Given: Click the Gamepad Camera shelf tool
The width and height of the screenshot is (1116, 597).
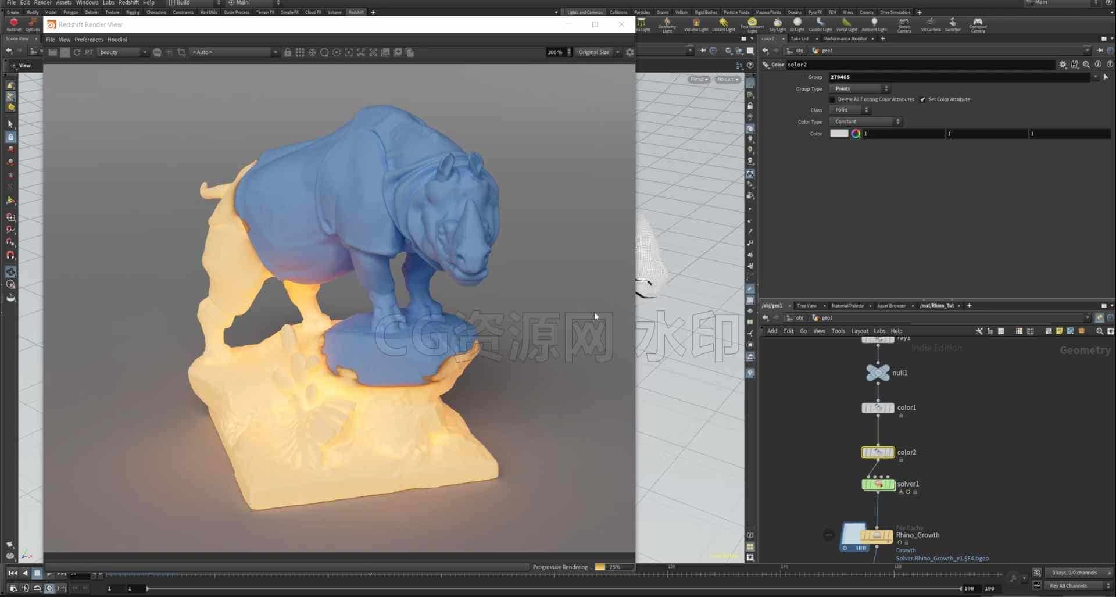Looking at the screenshot, I should 978,24.
